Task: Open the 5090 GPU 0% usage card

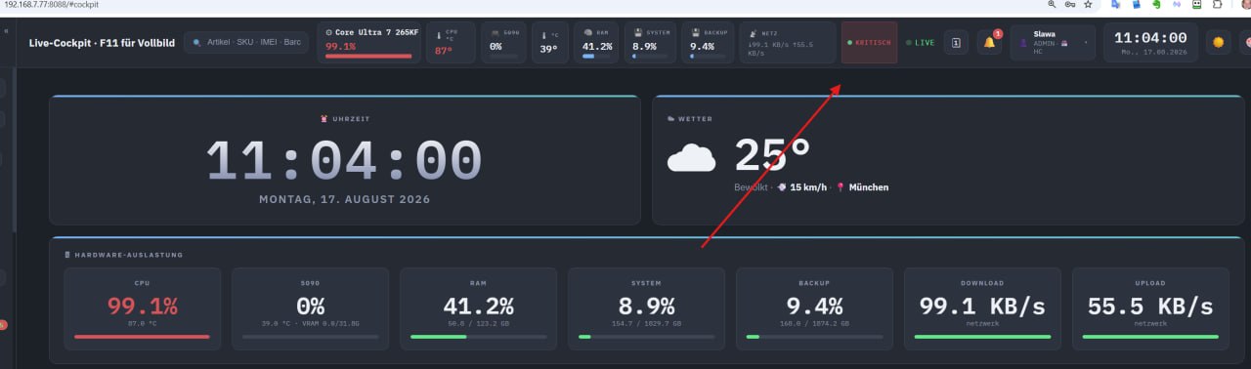Action: coord(310,308)
